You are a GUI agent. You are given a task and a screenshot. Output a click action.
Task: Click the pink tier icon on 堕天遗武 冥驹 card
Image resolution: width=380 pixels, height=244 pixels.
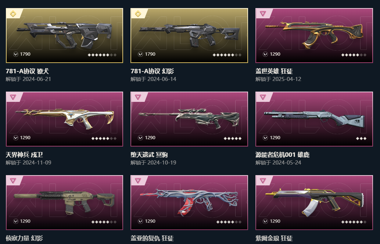[138, 97]
